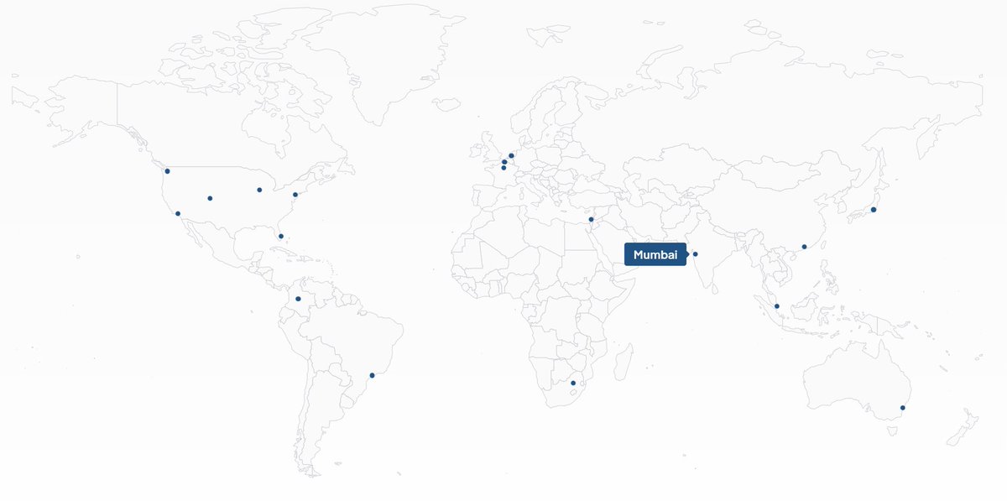1007x501 pixels.
Task: Choose the southernmost European dot in northern France
Action: [x=503, y=168]
